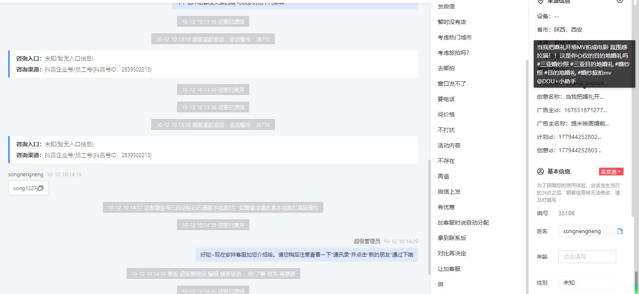Click the 姓名 field with songnengneng
The height and width of the screenshot is (294, 639).
click(x=587, y=231)
